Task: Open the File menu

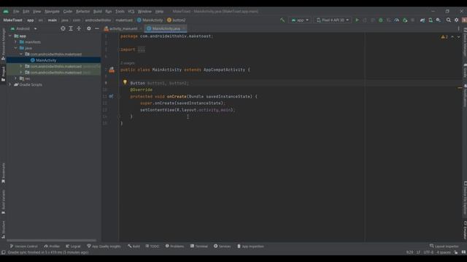Action: click(16, 12)
